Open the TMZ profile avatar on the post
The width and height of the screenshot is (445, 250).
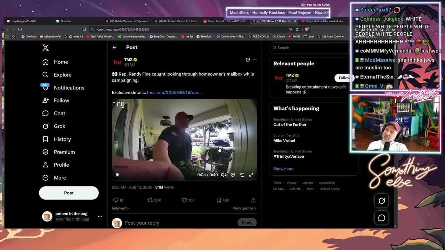coord(117,62)
